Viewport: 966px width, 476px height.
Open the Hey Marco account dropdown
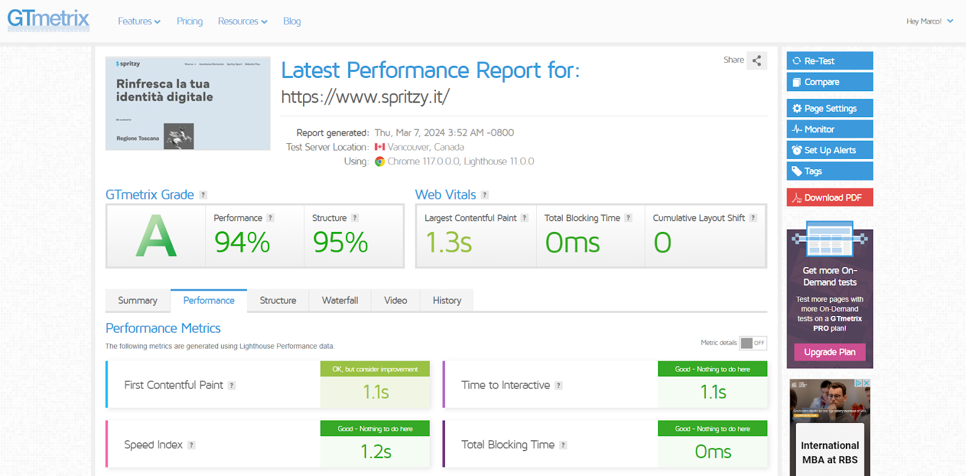tap(930, 21)
